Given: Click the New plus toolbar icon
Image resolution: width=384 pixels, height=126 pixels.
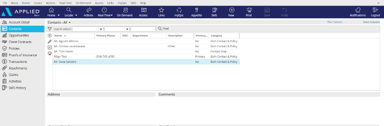Looking at the screenshot, I should tap(231, 10).
